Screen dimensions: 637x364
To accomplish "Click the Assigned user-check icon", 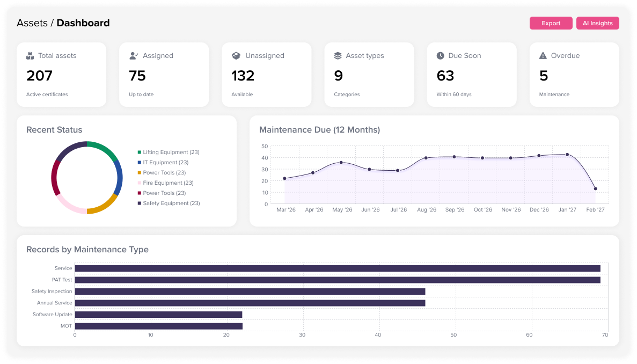I will click(x=134, y=56).
